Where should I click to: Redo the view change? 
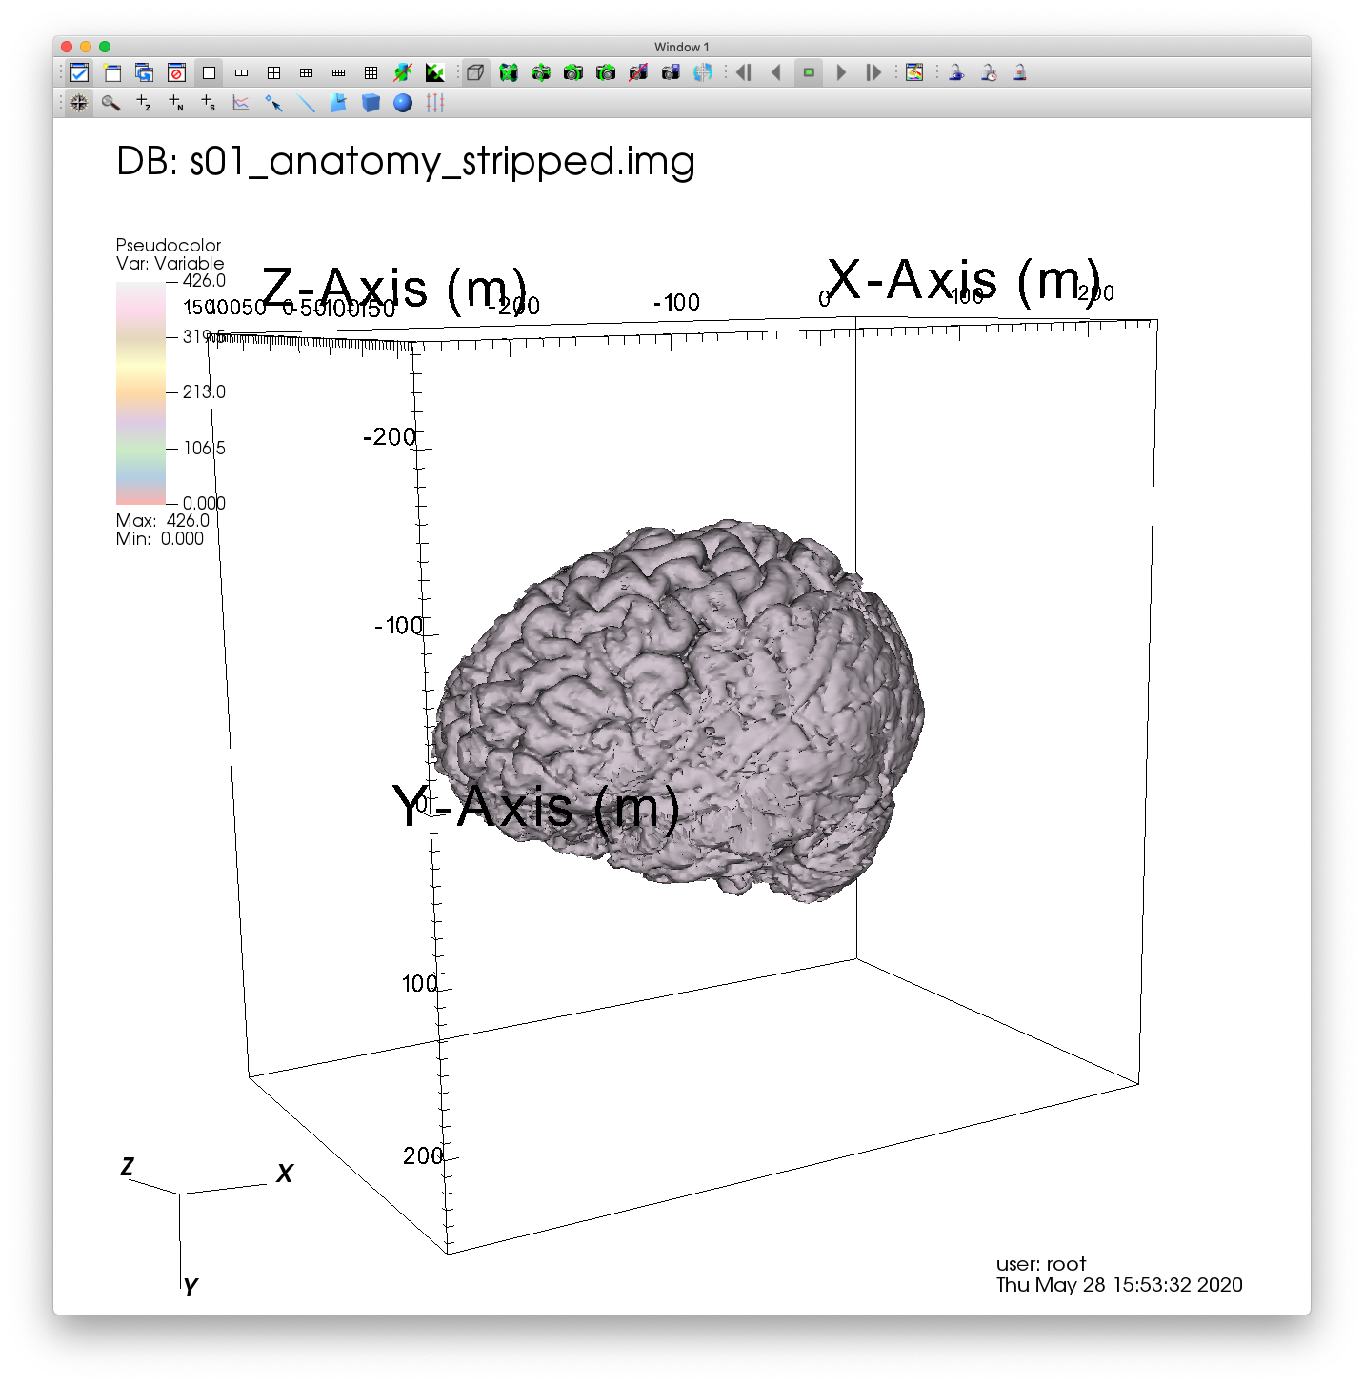pyautogui.click(x=606, y=72)
